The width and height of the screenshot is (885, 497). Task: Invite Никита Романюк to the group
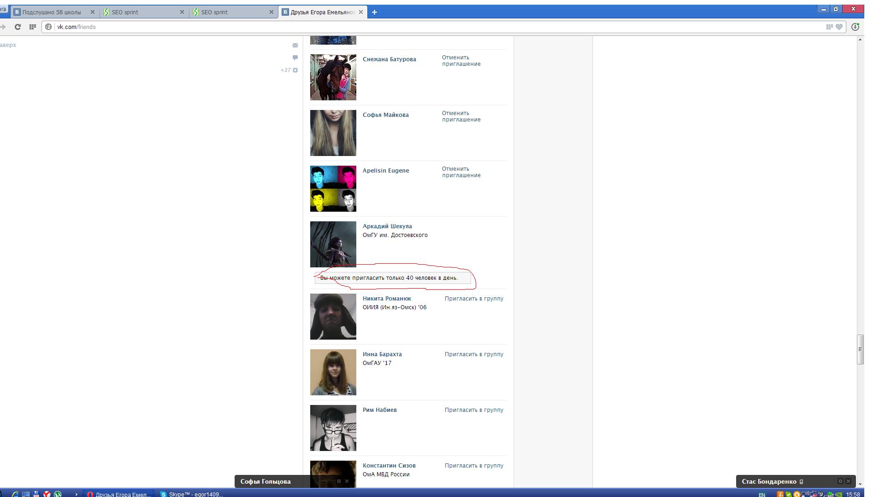coord(474,299)
